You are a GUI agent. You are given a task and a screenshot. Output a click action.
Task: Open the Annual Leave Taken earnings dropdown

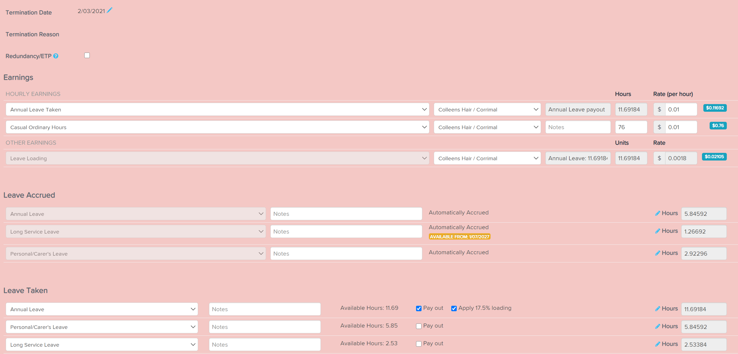pyautogui.click(x=217, y=110)
